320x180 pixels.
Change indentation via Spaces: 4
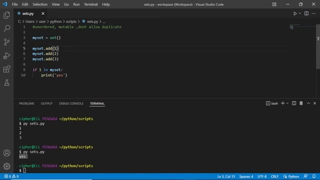point(246,176)
